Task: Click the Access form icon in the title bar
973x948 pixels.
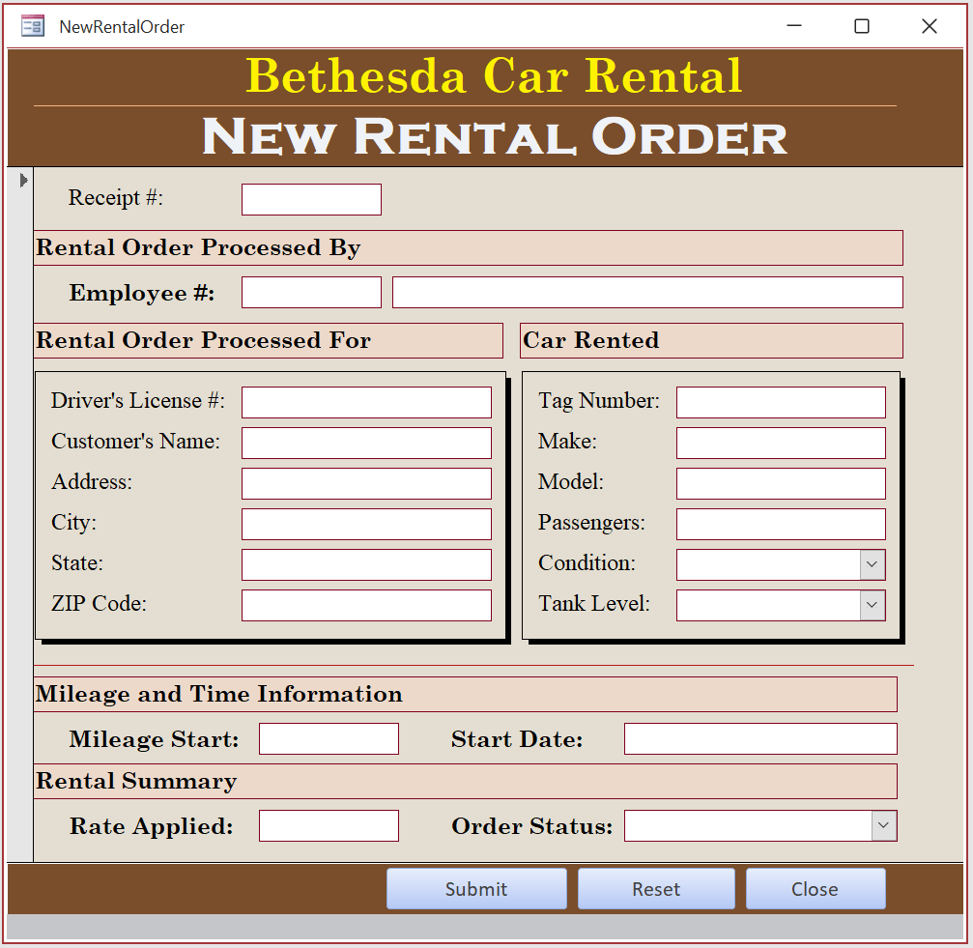Action: pyautogui.click(x=32, y=26)
